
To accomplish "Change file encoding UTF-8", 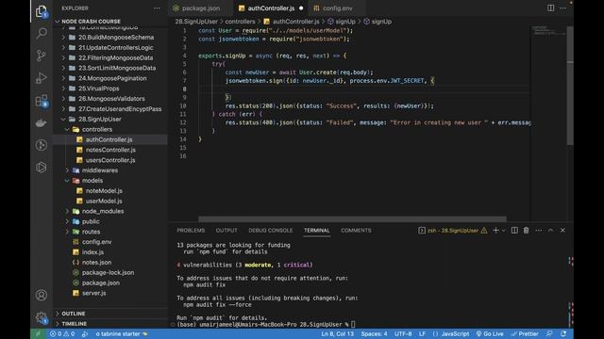I will (x=403, y=334).
